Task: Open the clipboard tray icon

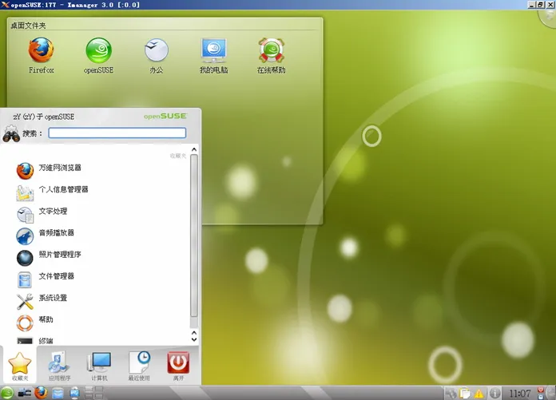Action: point(465,394)
